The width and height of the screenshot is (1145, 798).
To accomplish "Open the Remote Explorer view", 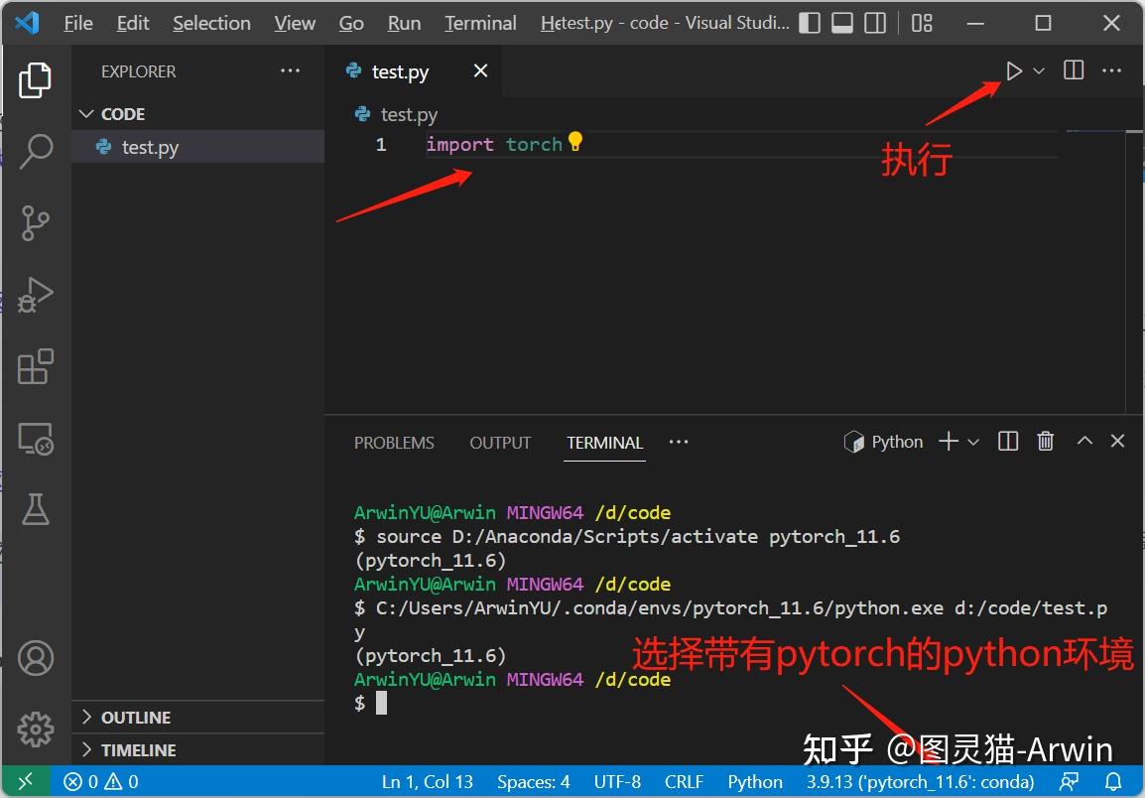I will click(36, 439).
